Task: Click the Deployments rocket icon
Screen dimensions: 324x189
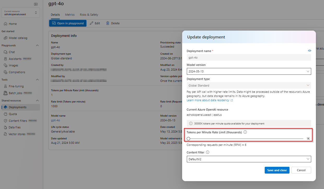Action: pos(5,107)
